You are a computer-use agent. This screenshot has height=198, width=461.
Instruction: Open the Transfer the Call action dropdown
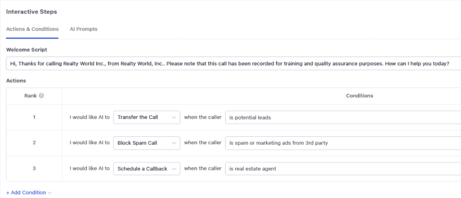tap(146, 118)
